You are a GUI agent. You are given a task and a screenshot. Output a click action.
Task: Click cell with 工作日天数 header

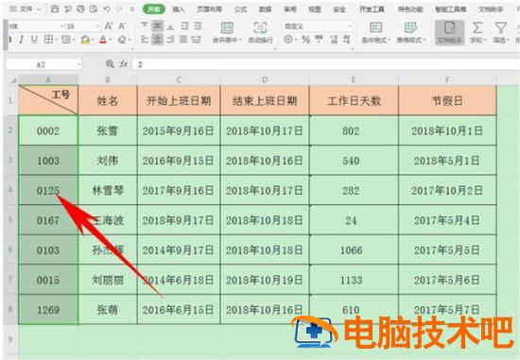click(354, 100)
